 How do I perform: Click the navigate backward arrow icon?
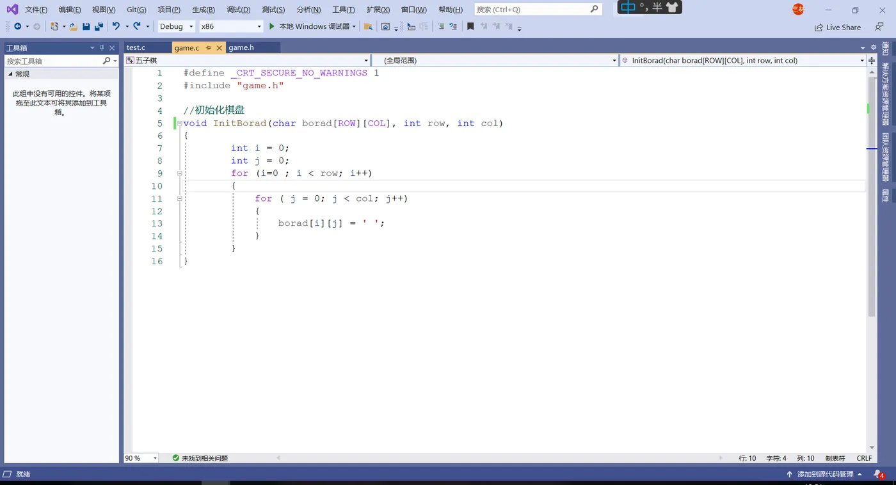[17, 26]
